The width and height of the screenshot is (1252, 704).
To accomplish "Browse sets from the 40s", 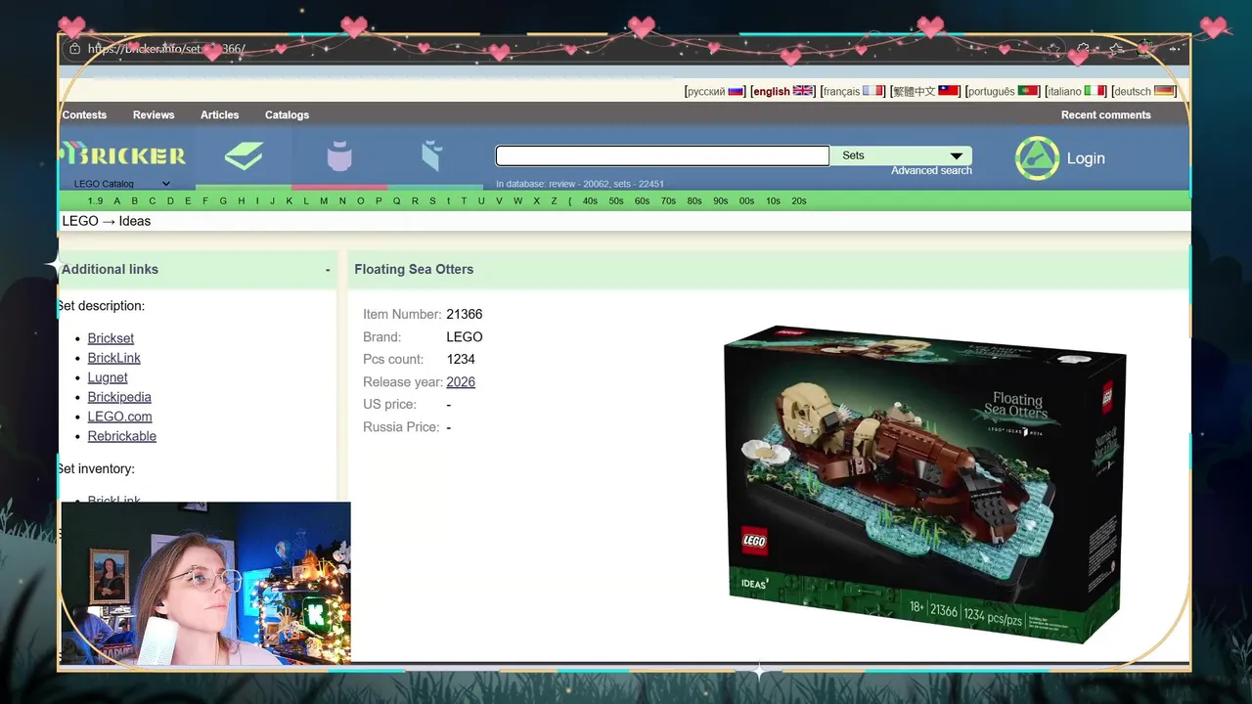I will [590, 200].
